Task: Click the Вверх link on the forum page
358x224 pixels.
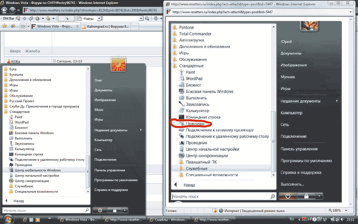Action: [x=15, y=51]
